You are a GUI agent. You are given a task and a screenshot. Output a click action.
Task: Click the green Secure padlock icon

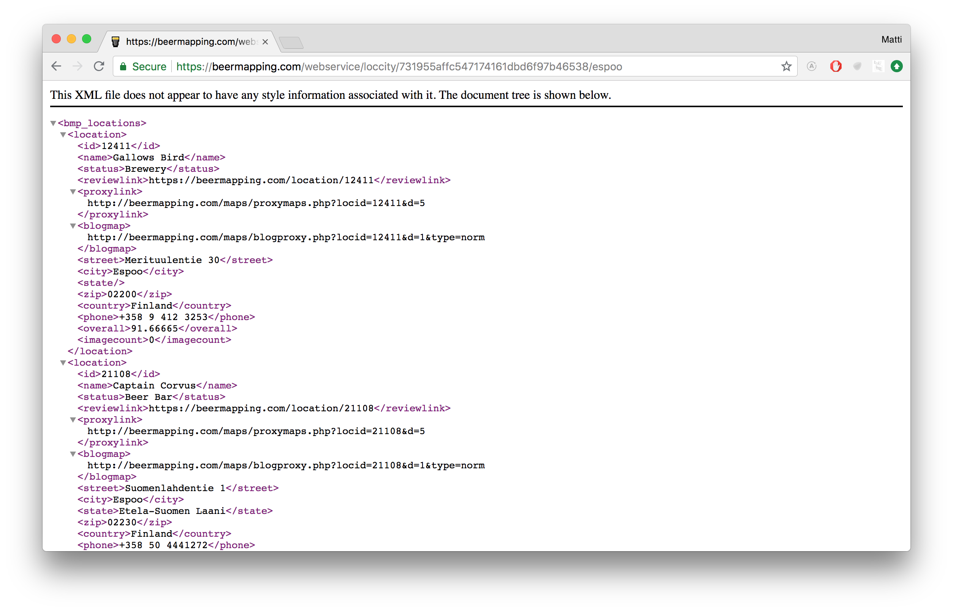[x=123, y=67]
